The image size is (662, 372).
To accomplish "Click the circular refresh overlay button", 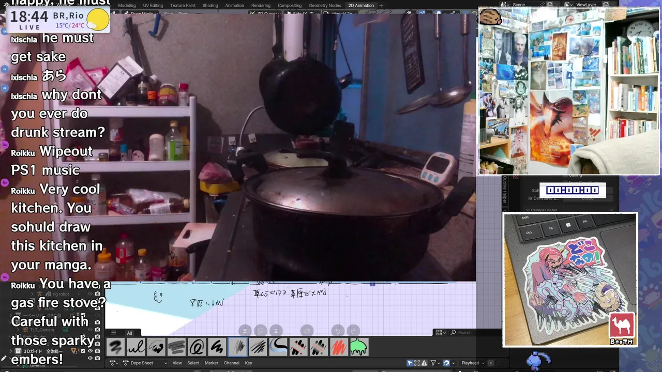I will click(x=307, y=331).
